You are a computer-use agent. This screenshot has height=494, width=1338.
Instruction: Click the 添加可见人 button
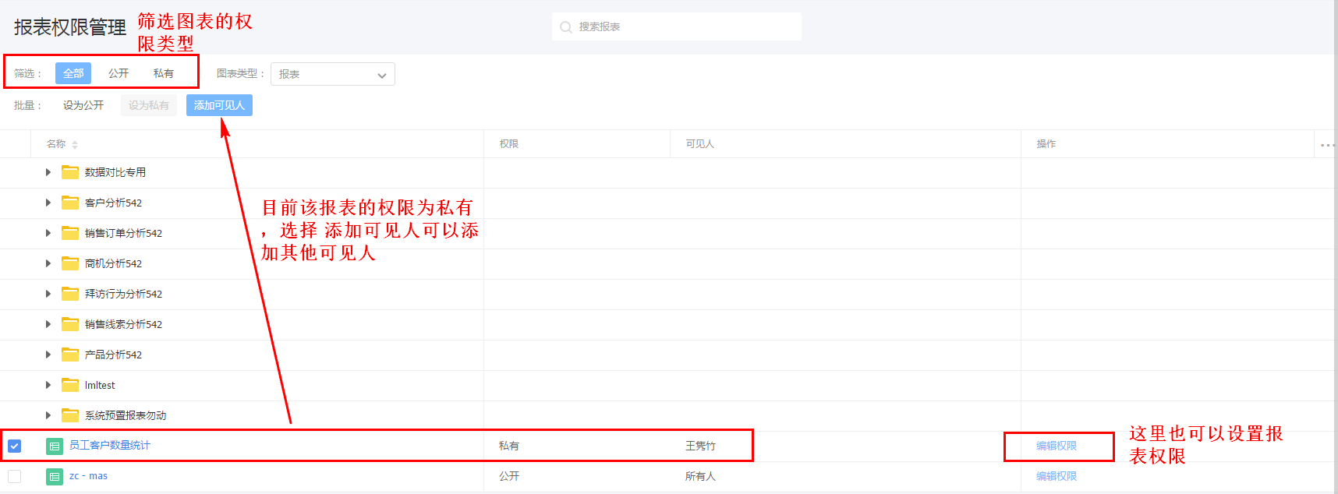click(219, 105)
